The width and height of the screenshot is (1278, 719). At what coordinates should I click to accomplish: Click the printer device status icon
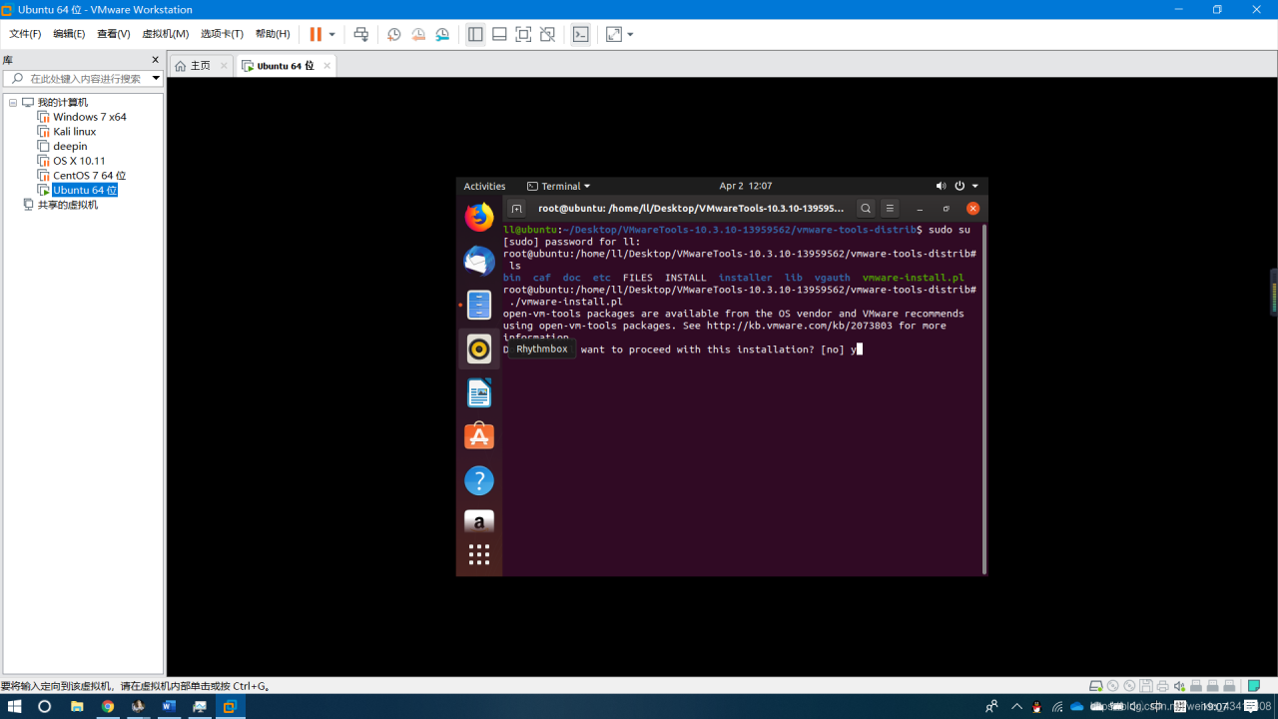1163,685
